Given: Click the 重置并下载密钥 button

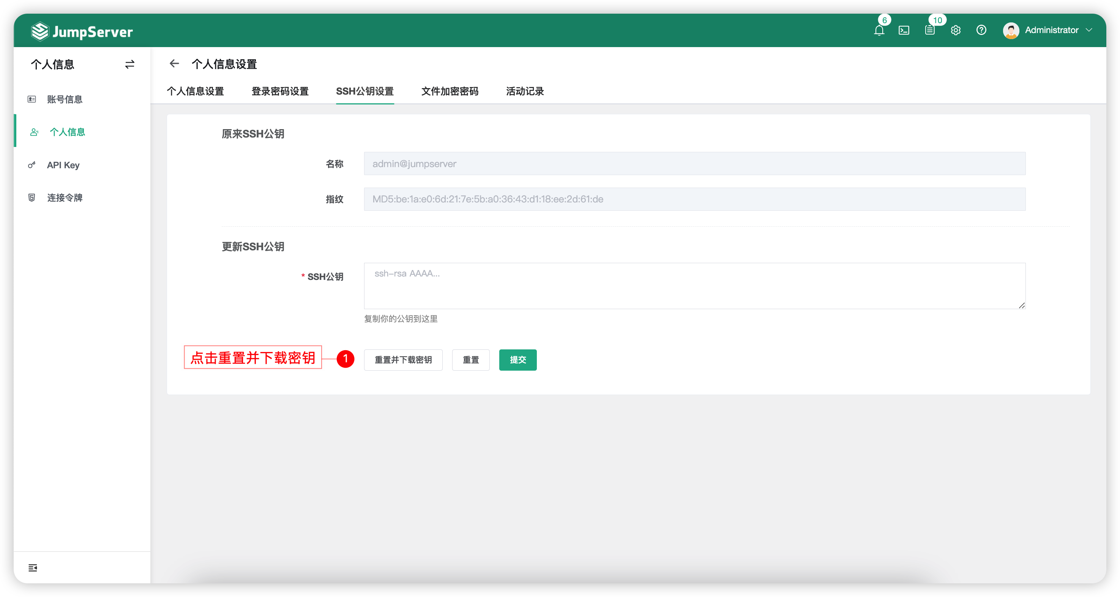Looking at the screenshot, I should (402, 360).
